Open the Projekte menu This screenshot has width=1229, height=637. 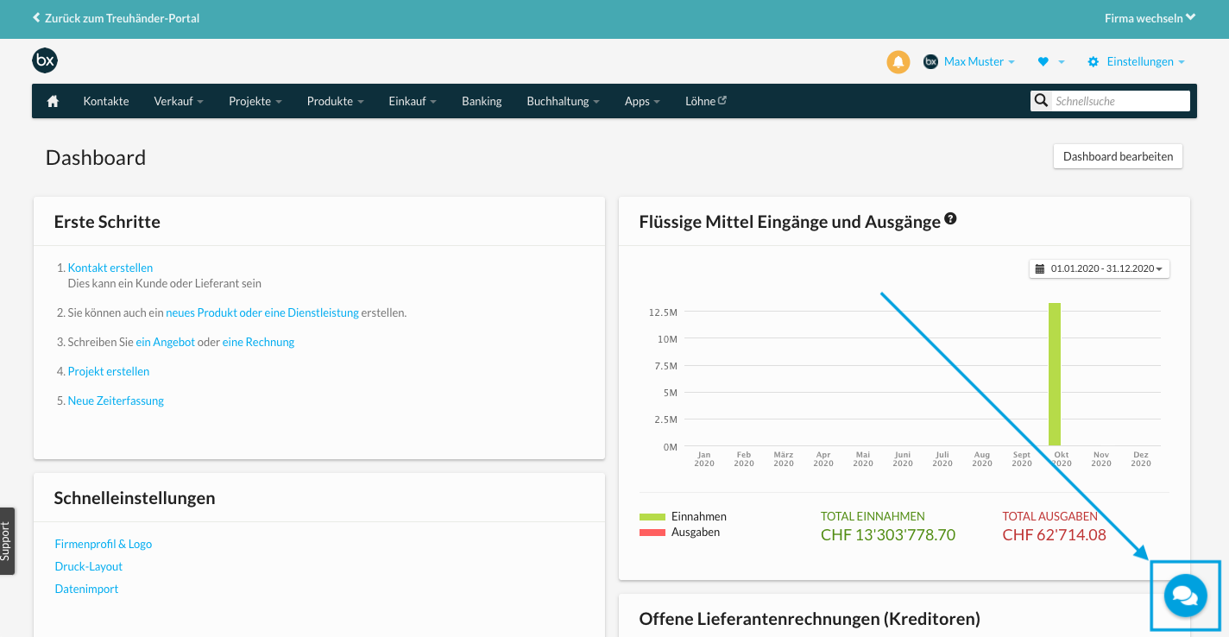(255, 101)
